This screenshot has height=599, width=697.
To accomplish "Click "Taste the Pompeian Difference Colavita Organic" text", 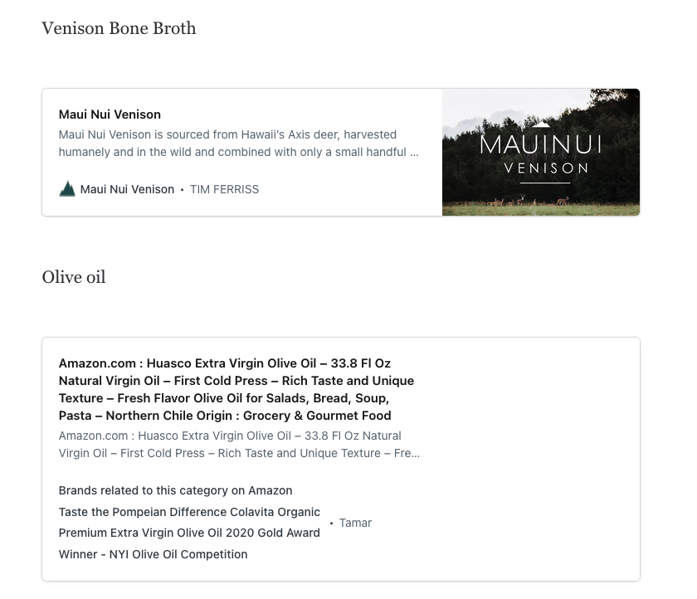I will [x=189, y=512].
